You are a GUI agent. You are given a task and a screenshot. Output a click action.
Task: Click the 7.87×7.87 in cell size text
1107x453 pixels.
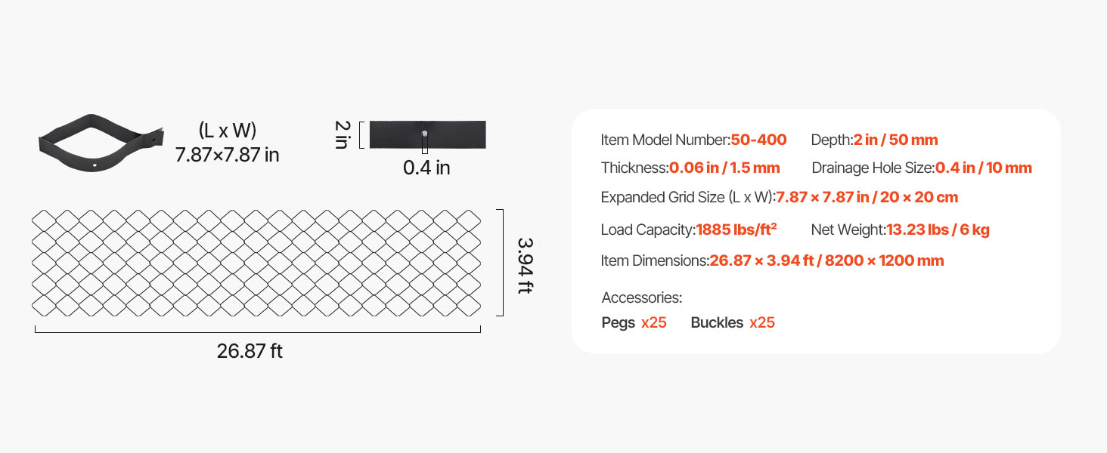227,155
